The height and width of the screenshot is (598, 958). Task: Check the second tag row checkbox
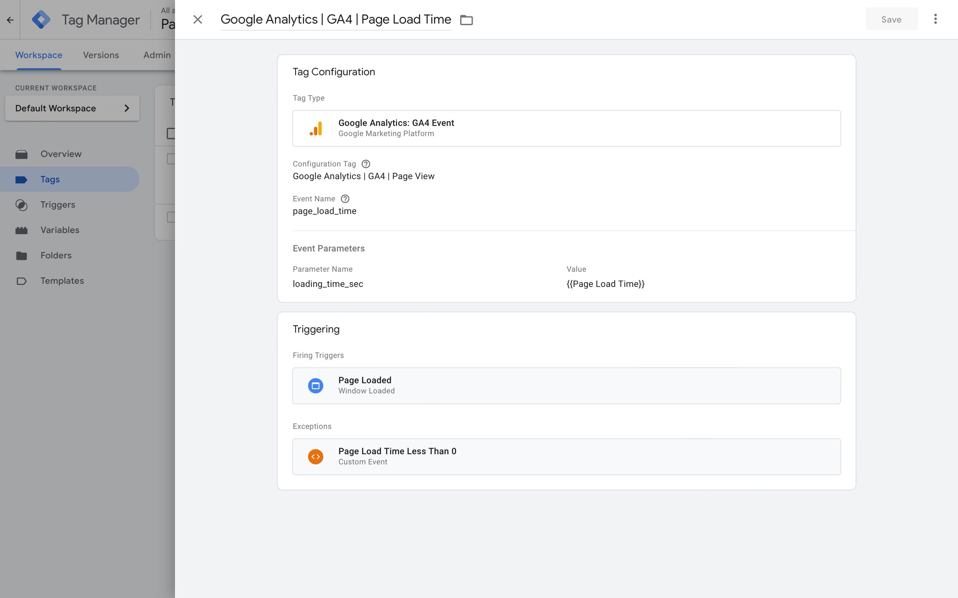171,217
